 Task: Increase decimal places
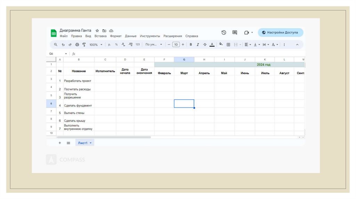coord(131,45)
